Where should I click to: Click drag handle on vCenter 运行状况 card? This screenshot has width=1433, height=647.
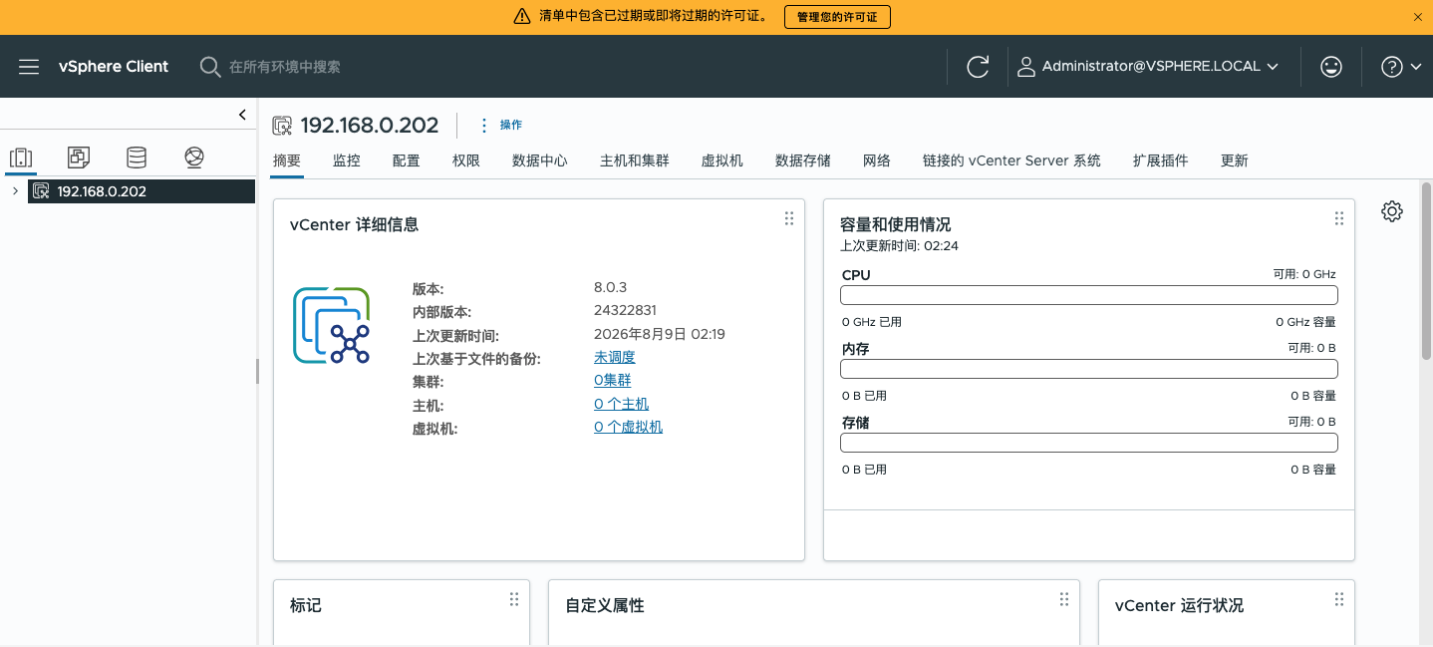click(x=1339, y=599)
